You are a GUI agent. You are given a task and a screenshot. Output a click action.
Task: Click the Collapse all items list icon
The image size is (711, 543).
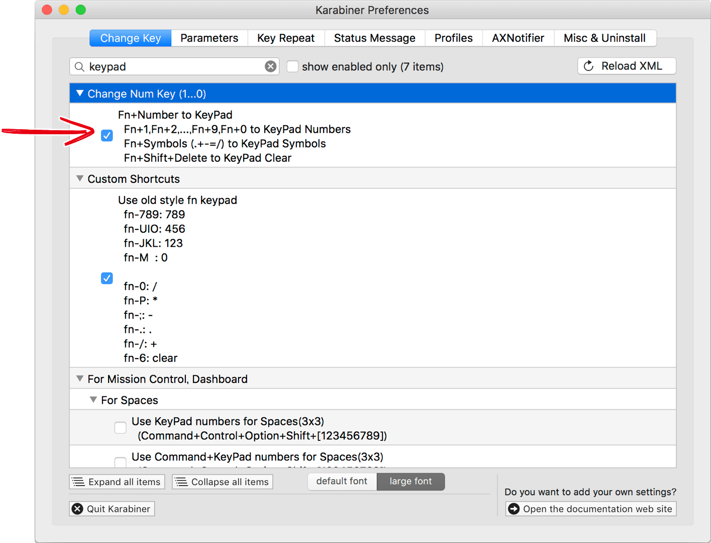pos(181,482)
